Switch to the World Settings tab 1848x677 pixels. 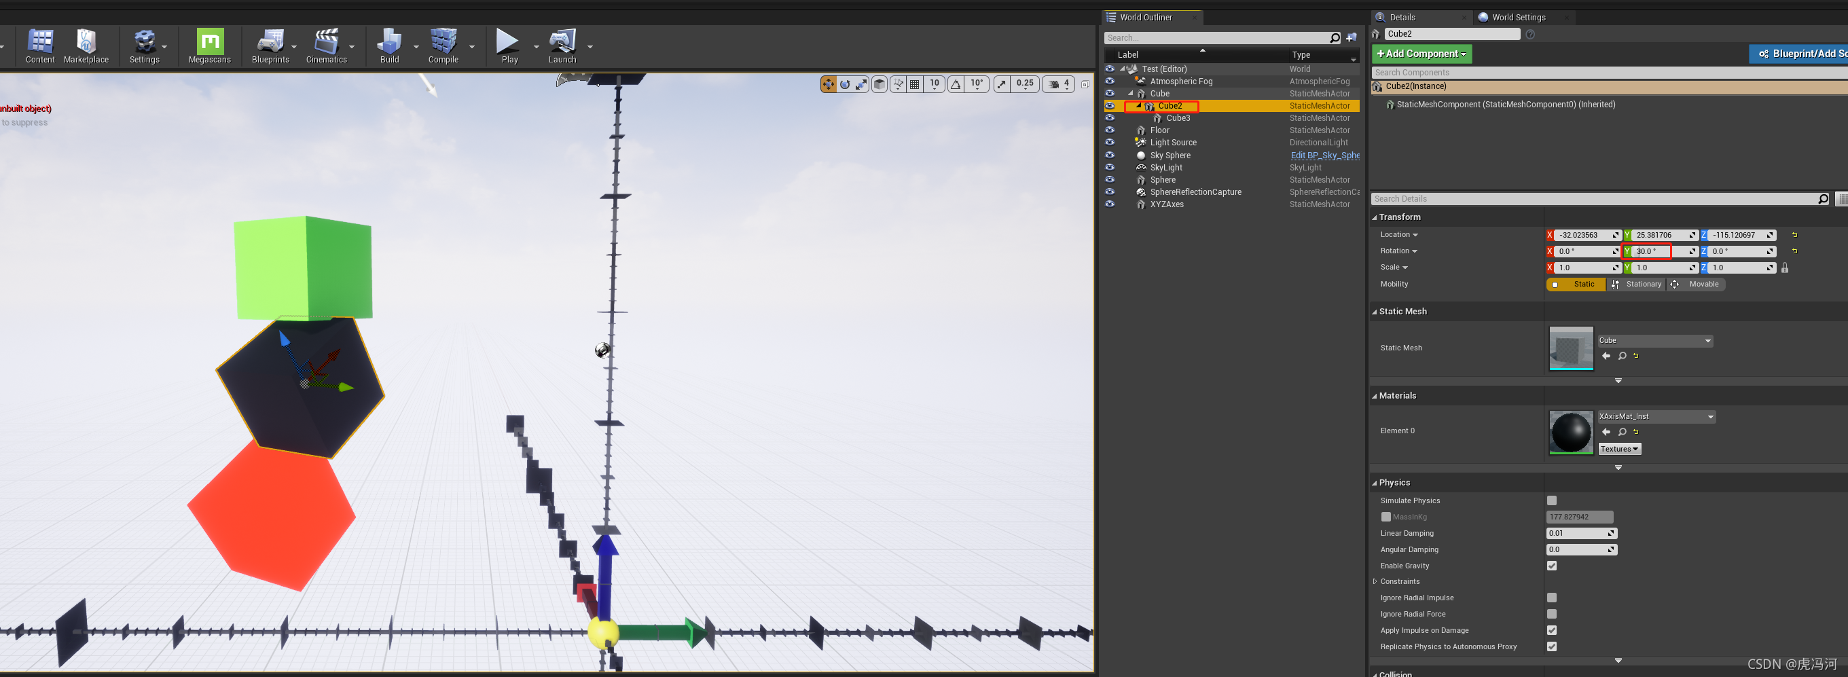pyautogui.click(x=1518, y=18)
